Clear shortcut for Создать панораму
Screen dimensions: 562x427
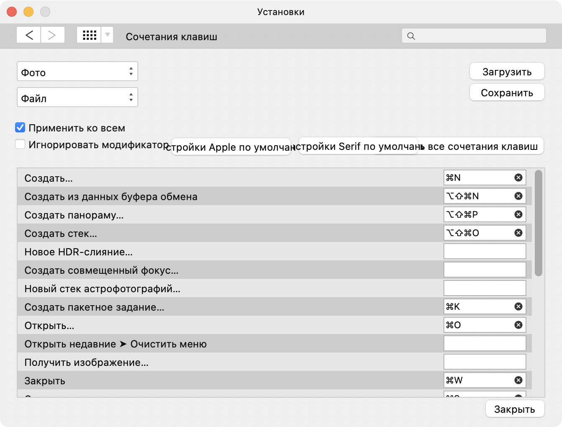[518, 214]
